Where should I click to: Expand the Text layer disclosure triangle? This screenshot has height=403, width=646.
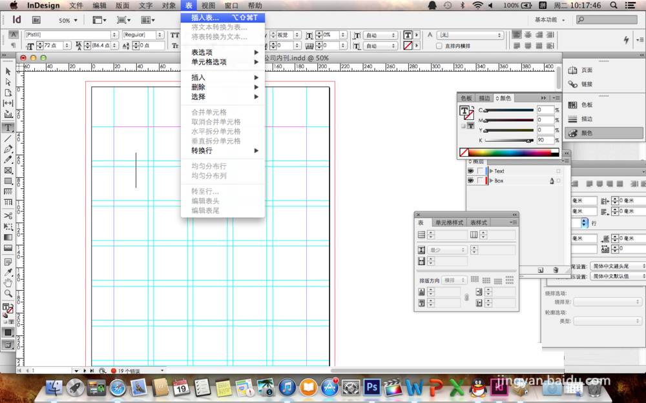491,171
